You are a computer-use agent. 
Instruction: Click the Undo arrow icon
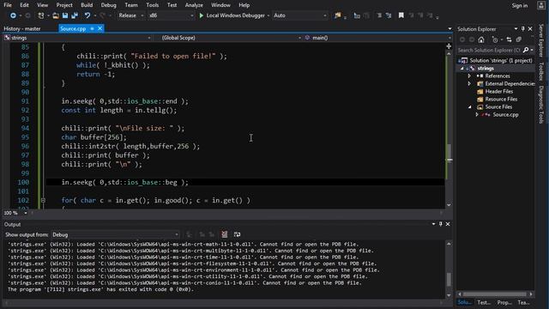(x=87, y=15)
